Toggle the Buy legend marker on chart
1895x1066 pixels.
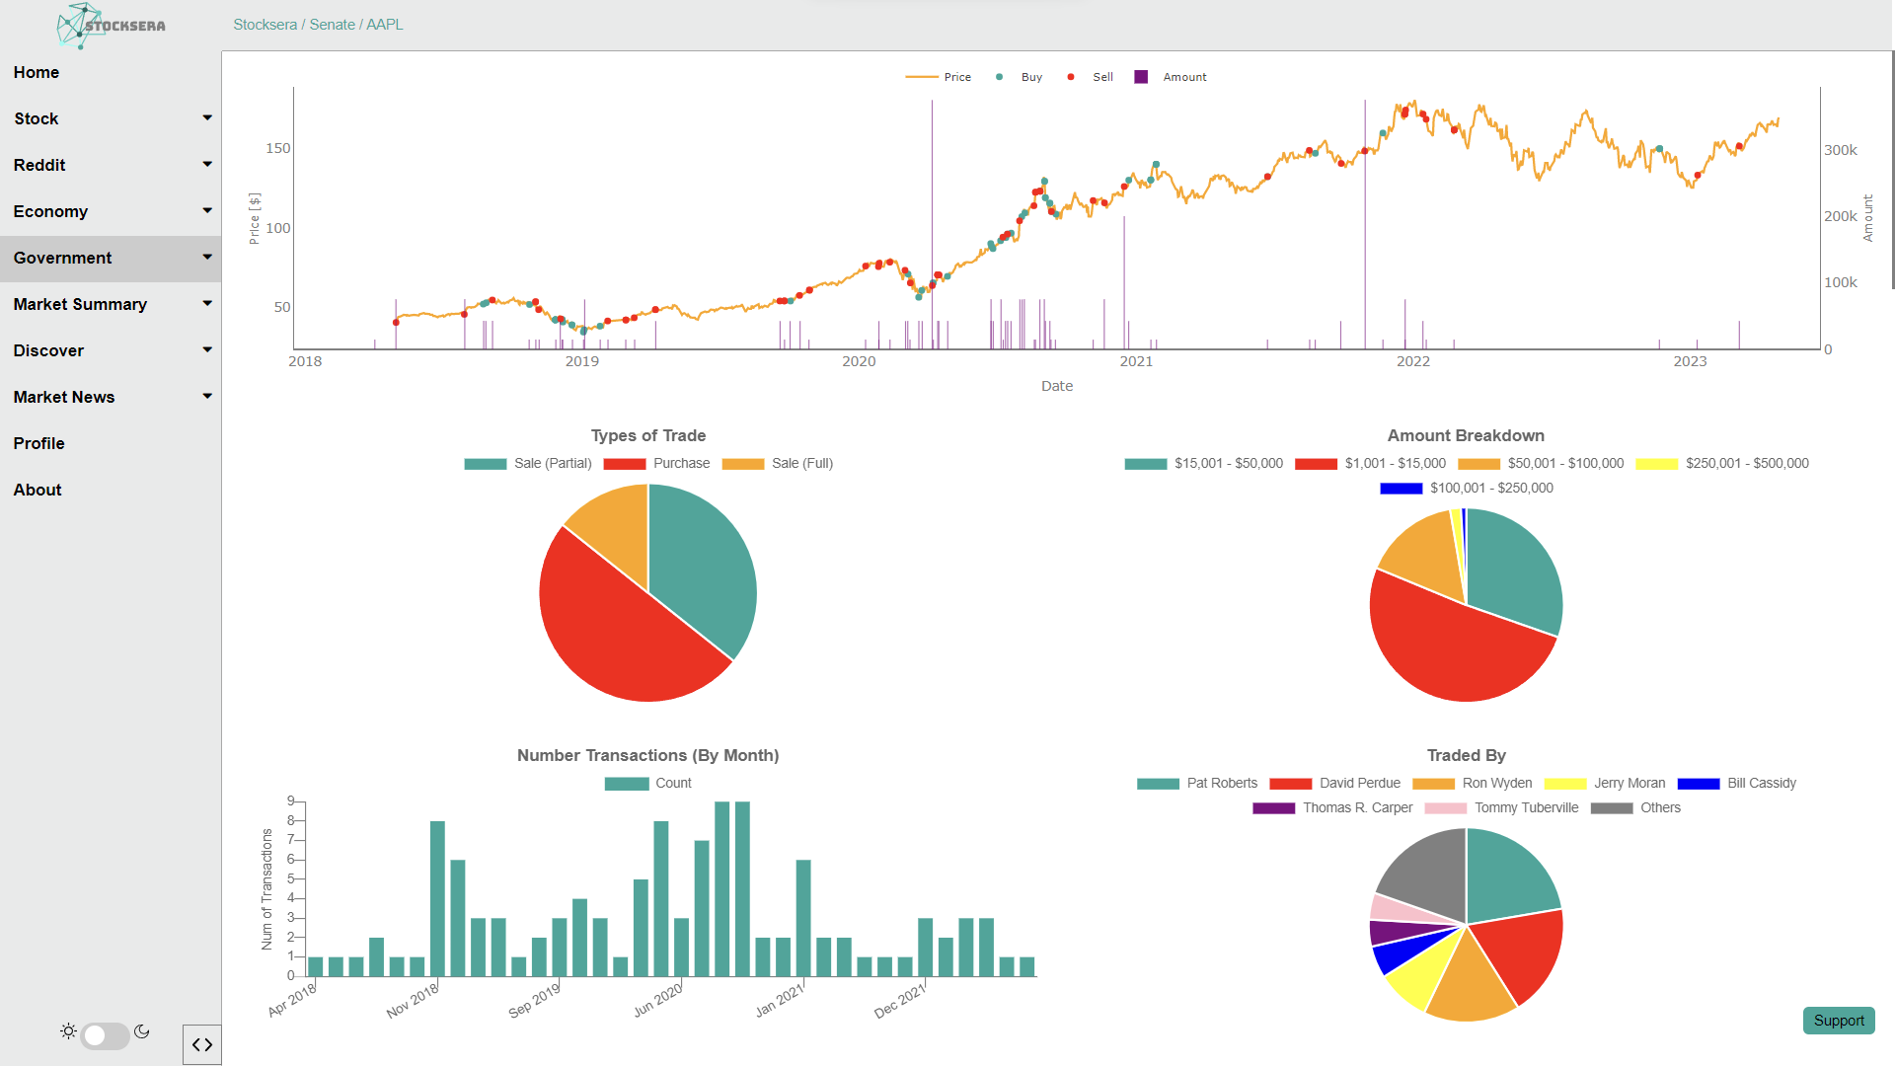pyautogui.click(x=1000, y=77)
